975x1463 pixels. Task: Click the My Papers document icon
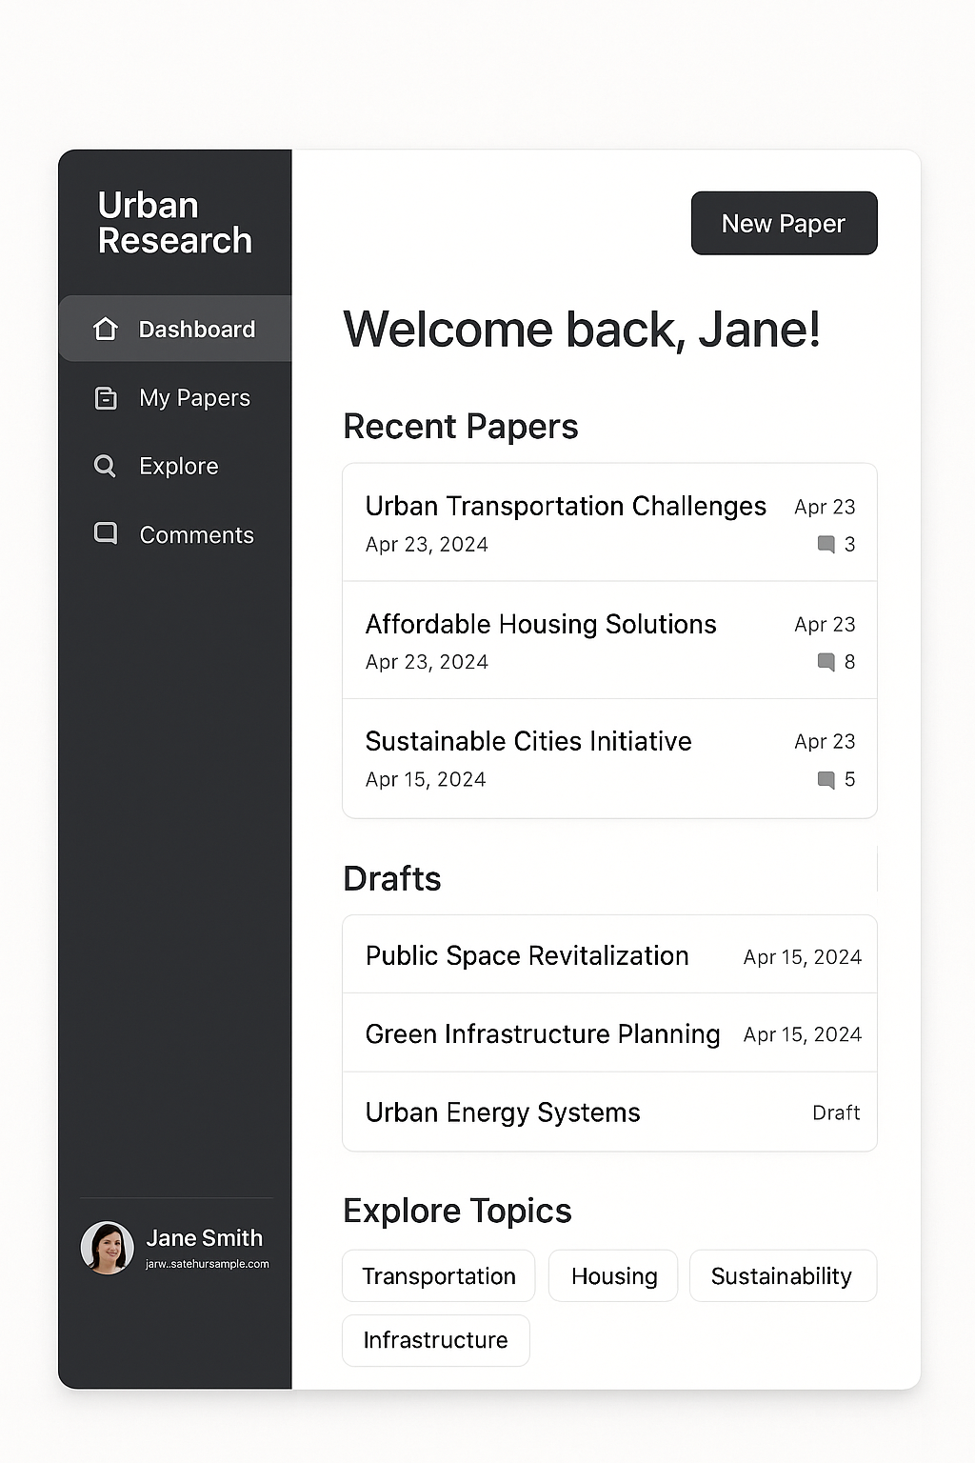click(x=106, y=398)
